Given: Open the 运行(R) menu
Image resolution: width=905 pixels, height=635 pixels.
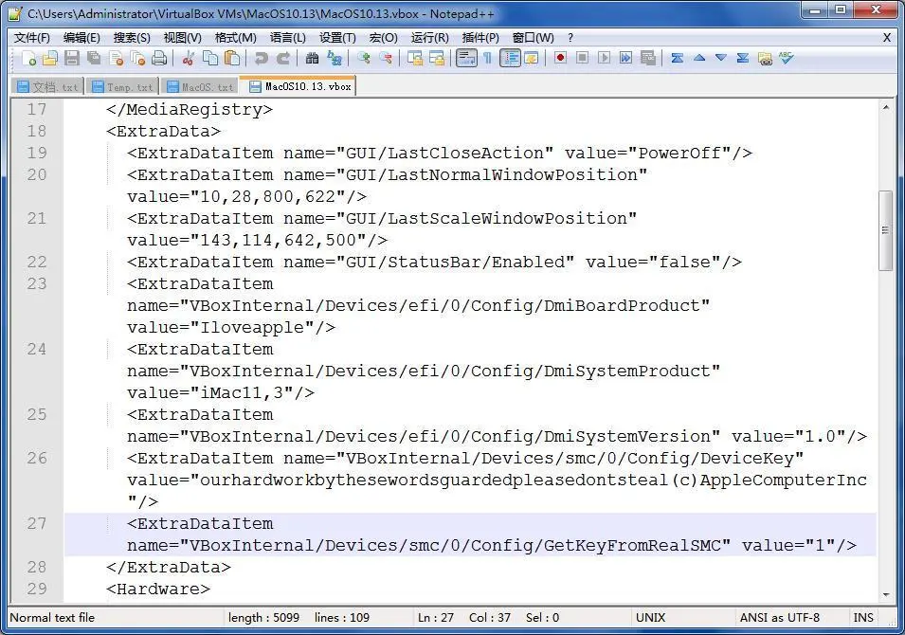Looking at the screenshot, I should point(429,38).
